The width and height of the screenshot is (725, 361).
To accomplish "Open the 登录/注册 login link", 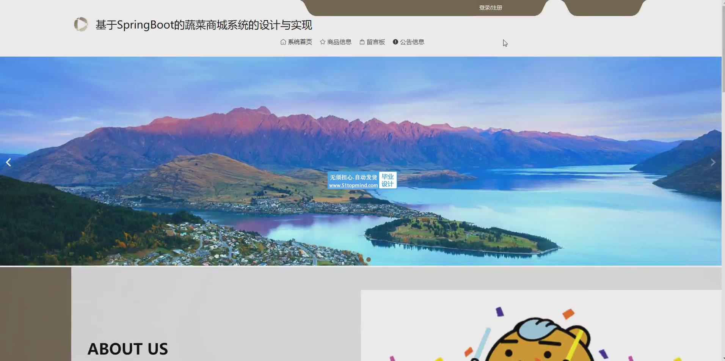I will click(490, 8).
